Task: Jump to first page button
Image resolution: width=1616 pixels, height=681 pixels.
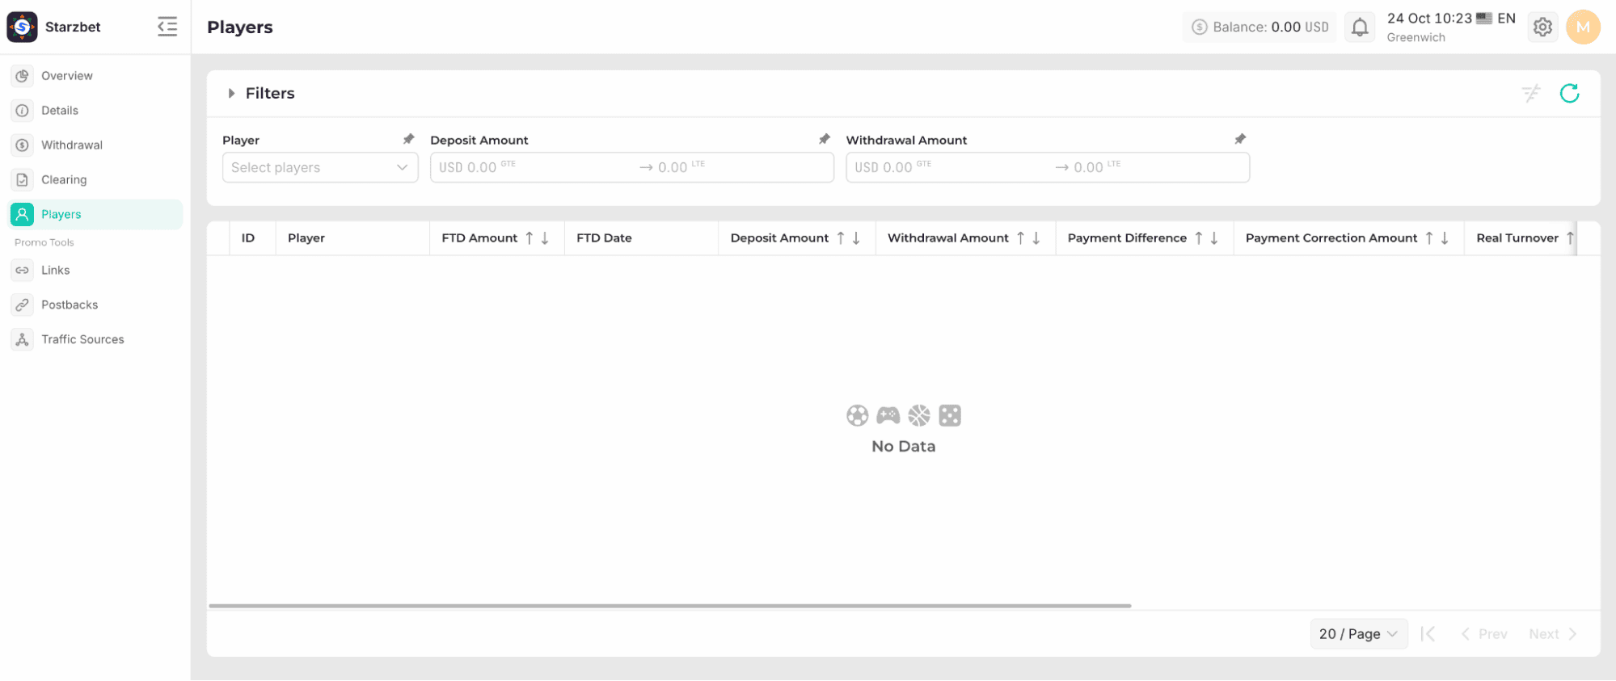Action: (1428, 634)
